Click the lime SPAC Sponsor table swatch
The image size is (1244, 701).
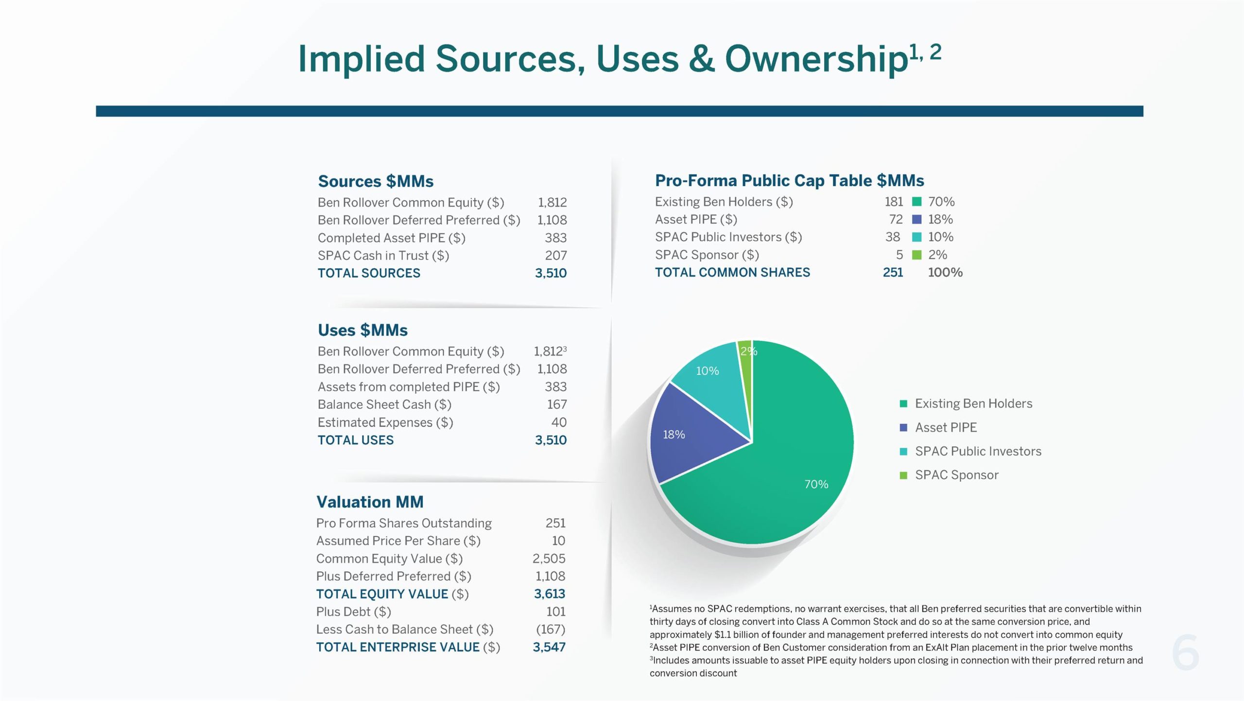click(x=916, y=255)
